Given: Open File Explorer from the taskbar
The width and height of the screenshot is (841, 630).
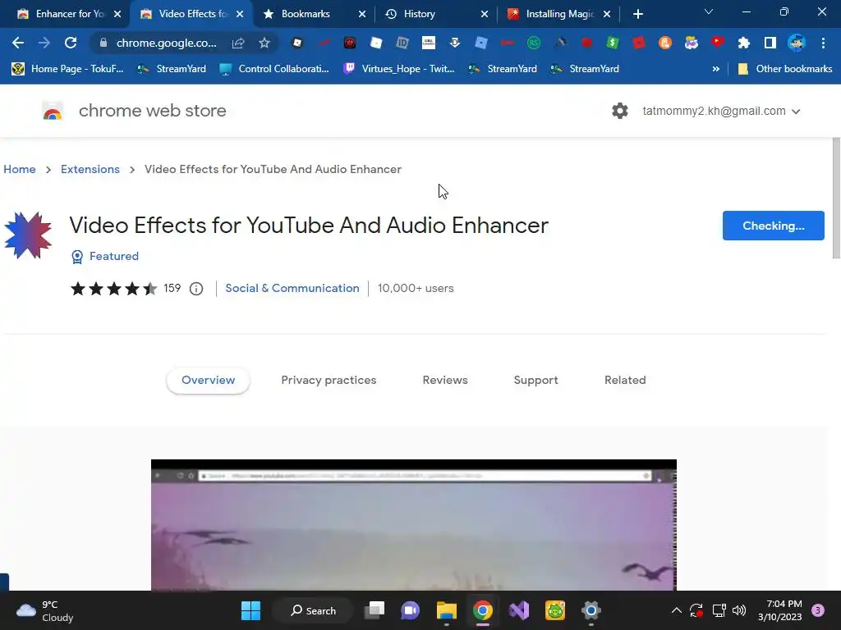Looking at the screenshot, I should [x=446, y=610].
